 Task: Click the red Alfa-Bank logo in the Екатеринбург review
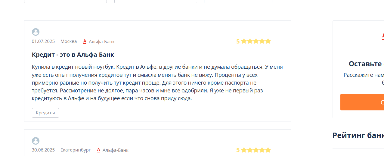click(98, 150)
